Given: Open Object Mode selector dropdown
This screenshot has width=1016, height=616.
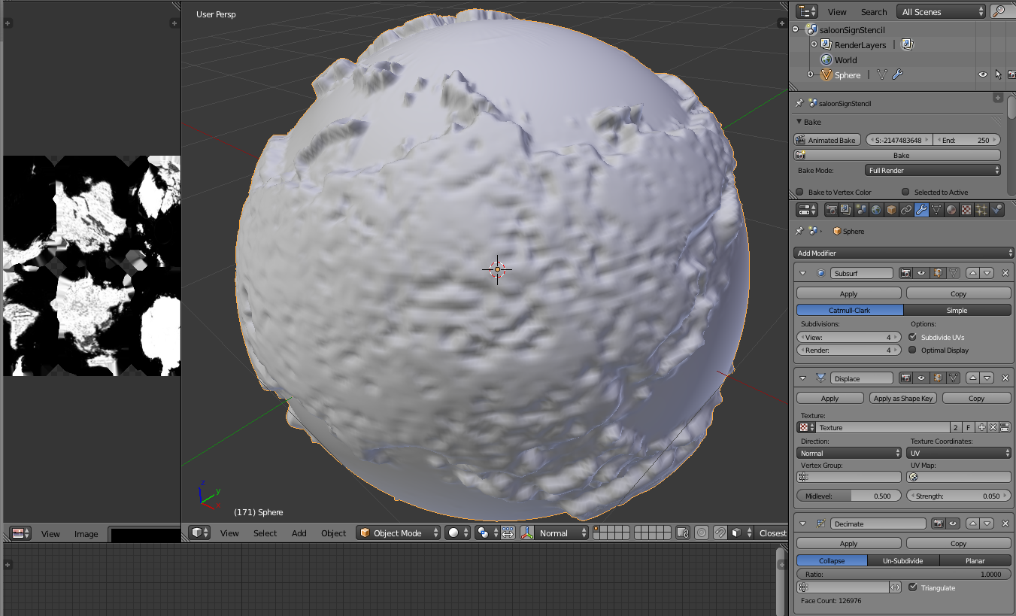Looking at the screenshot, I should [x=399, y=533].
